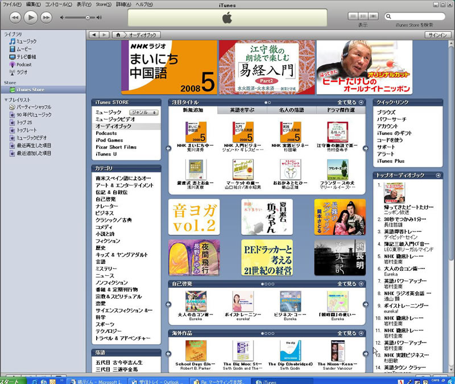Open the Store menu
This screenshot has width=455, height=384.
(x=104, y=5)
